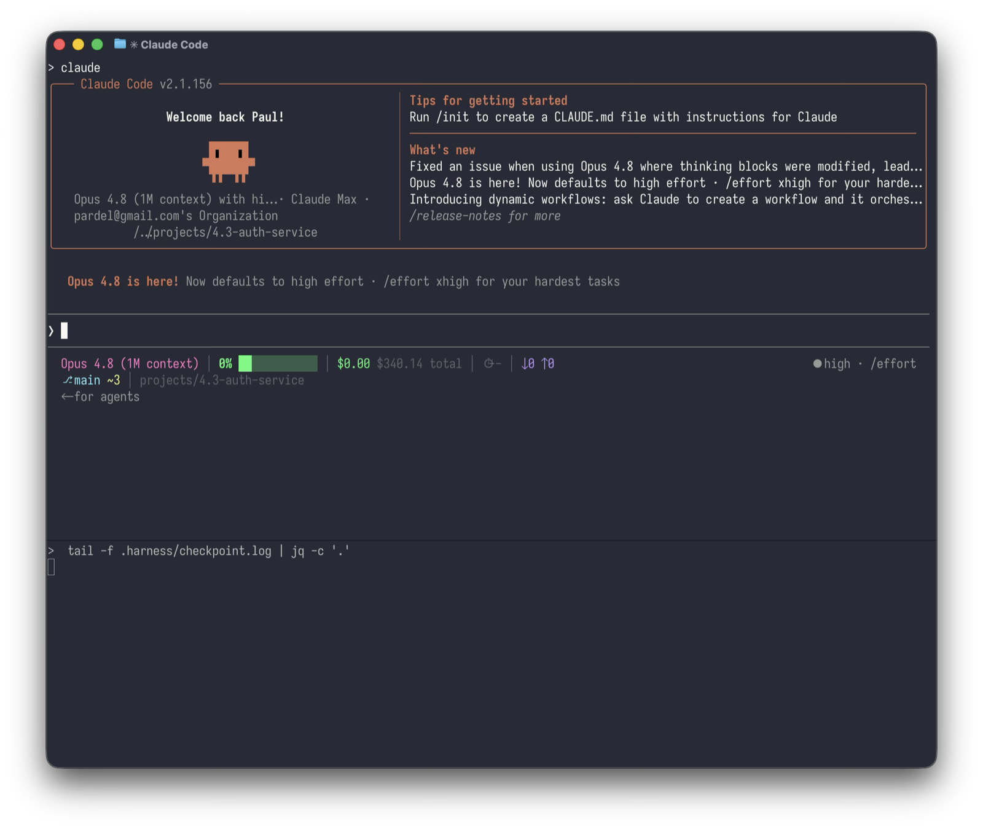Click 'Claude Code v2.1.156' box title
The height and width of the screenshot is (829, 983).
click(146, 84)
